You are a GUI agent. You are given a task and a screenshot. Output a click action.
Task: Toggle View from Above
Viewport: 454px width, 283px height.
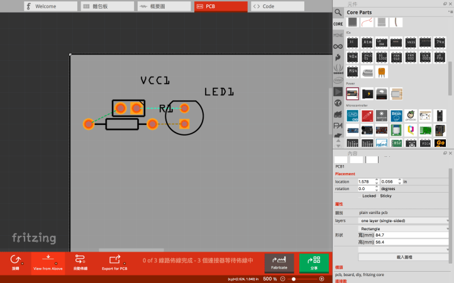tap(48, 262)
